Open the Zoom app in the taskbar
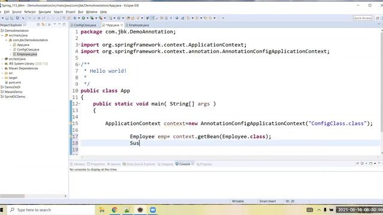This screenshot has width=383, height=215. click(153, 210)
